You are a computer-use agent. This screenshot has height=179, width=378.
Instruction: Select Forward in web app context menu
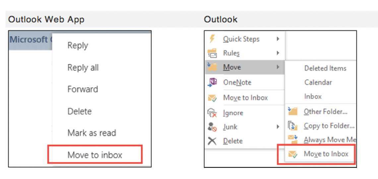click(83, 89)
